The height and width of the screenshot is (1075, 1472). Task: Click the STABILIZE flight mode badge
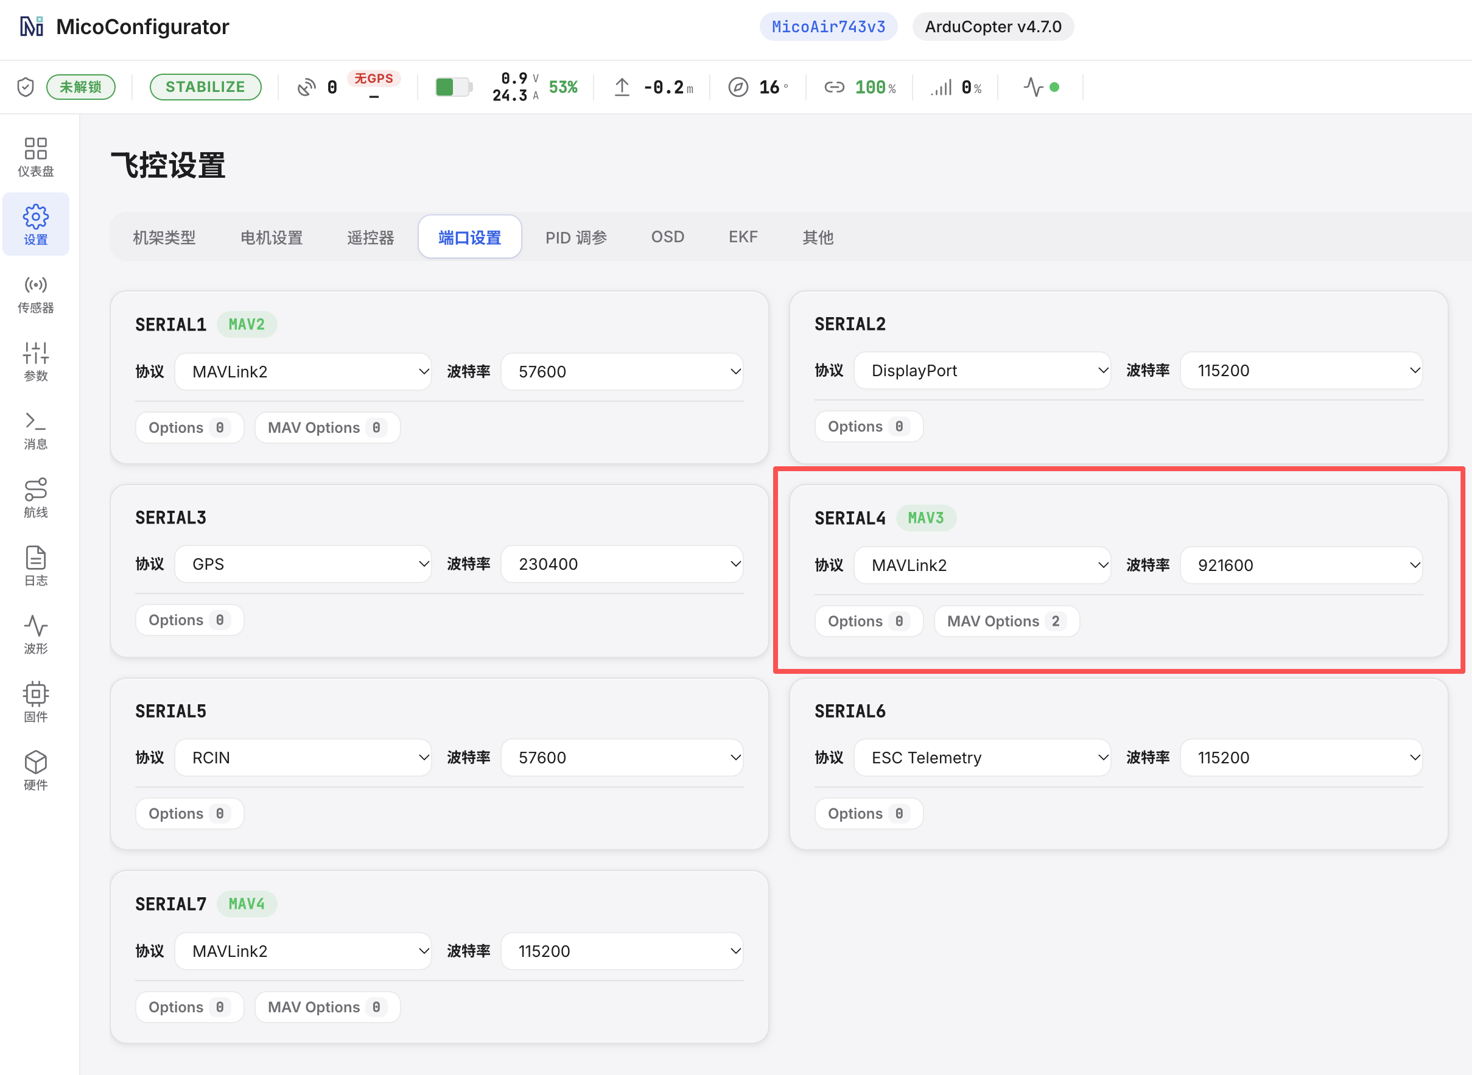pyautogui.click(x=205, y=86)
